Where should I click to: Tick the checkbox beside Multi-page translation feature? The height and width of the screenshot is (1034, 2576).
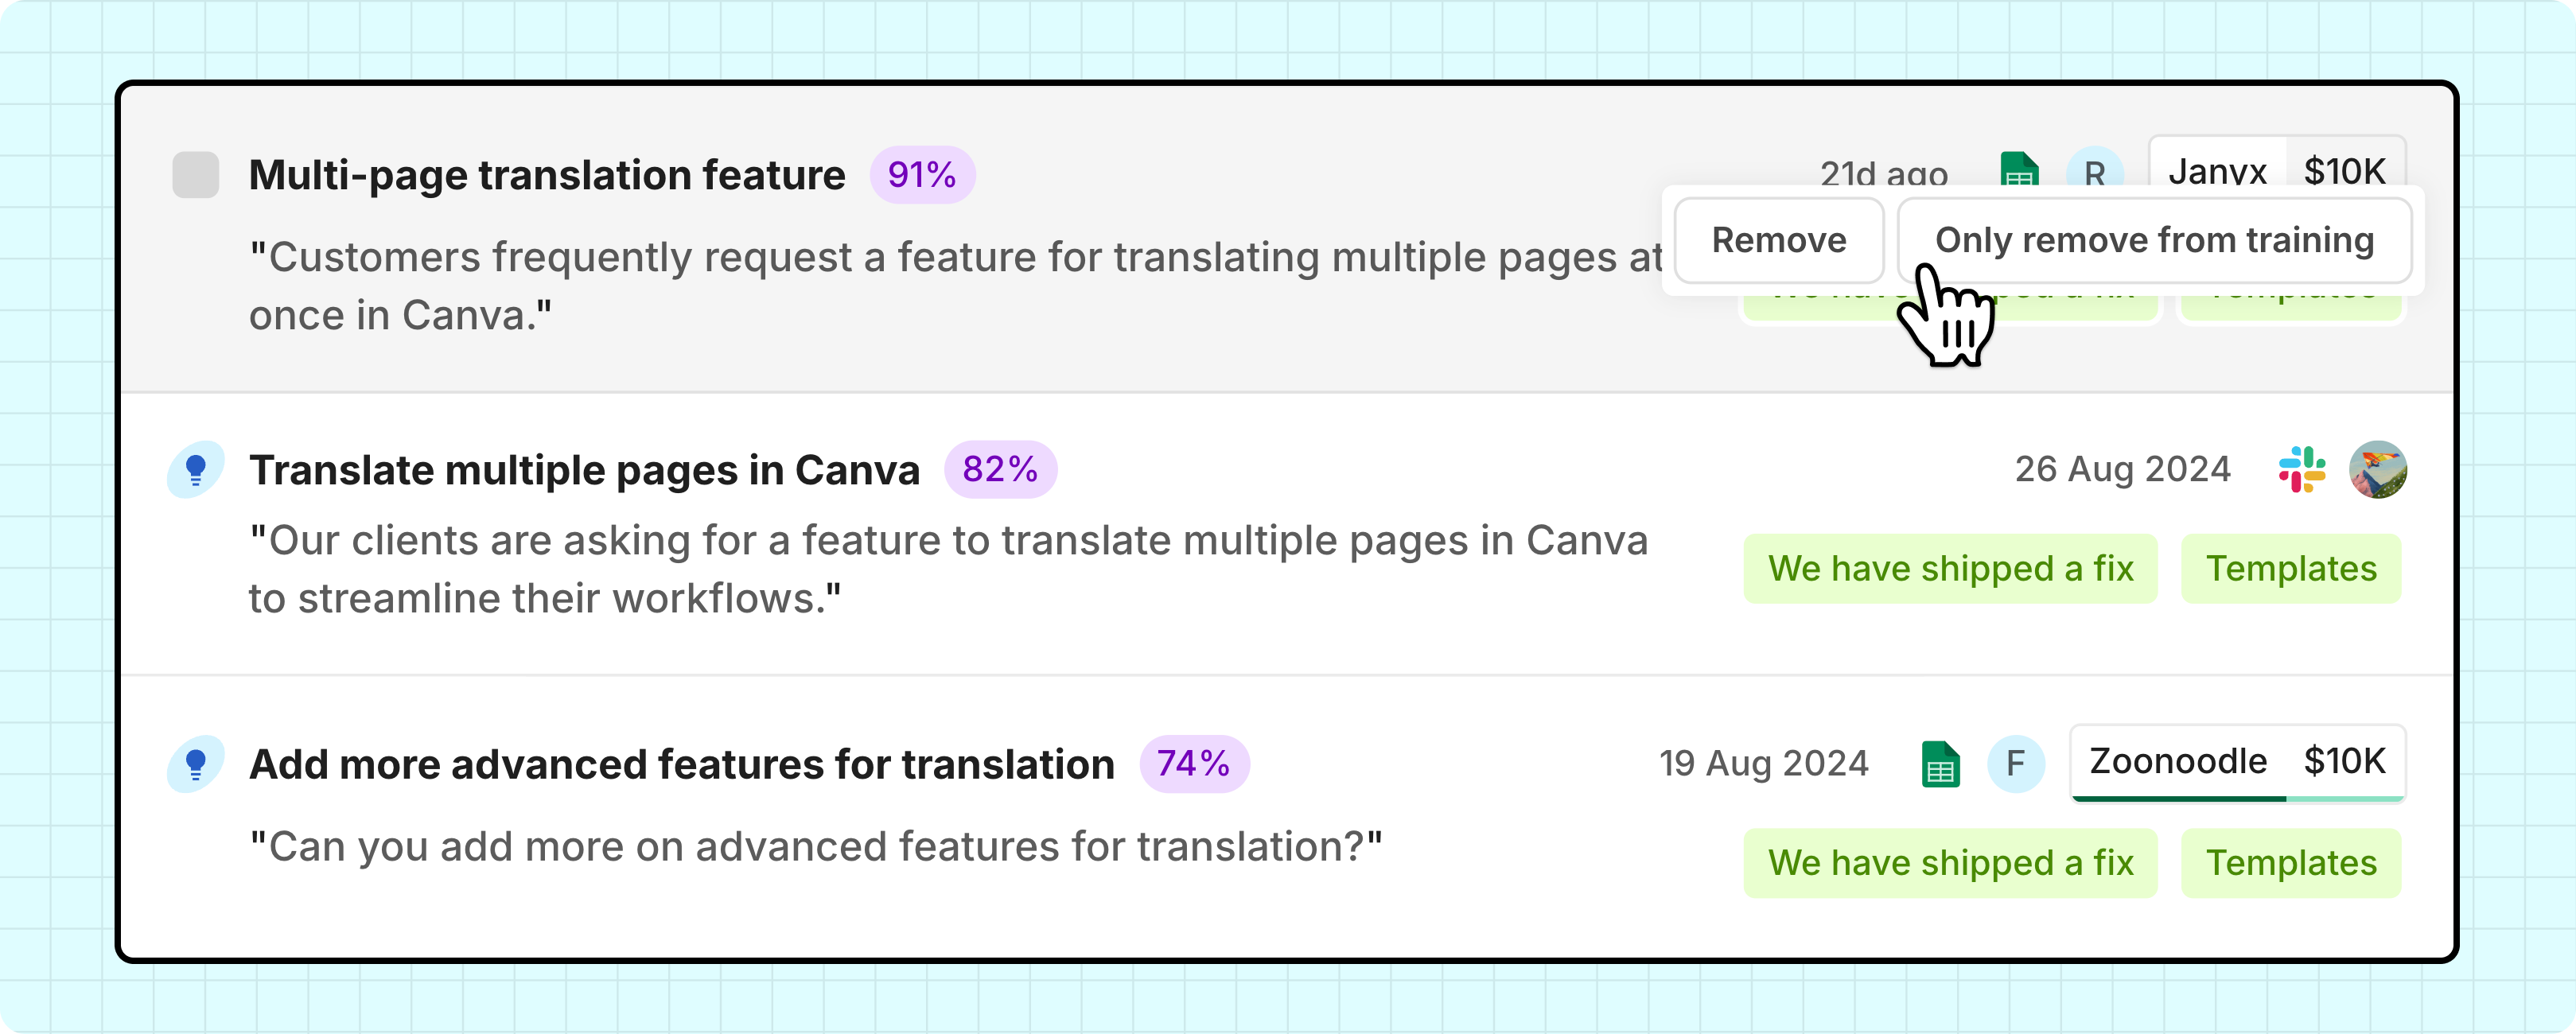(195, 175)
